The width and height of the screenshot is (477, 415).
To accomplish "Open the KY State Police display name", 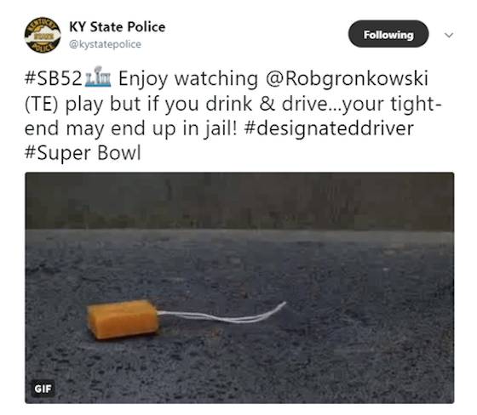I will (x=118, y=27).
